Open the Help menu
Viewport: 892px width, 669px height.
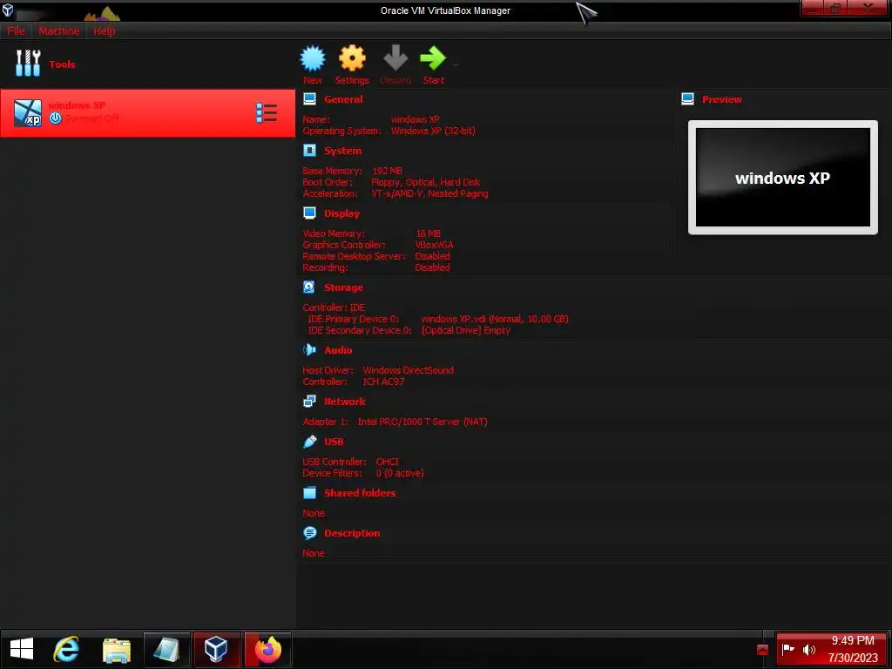[x=105, y=30]
